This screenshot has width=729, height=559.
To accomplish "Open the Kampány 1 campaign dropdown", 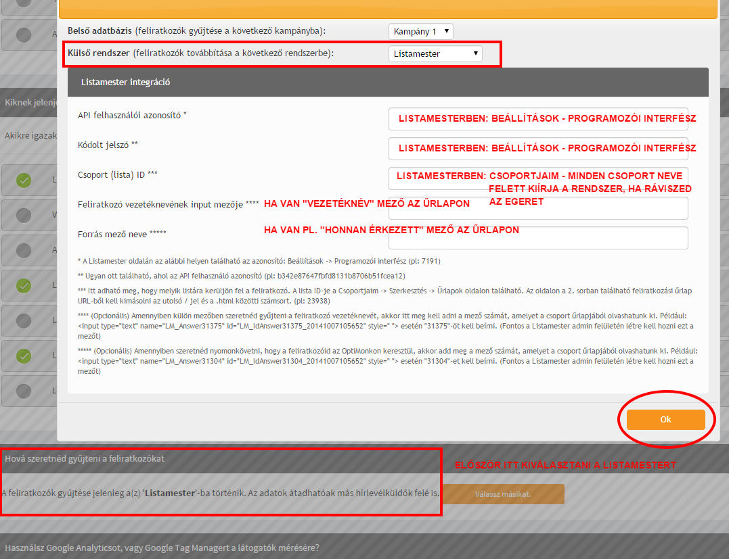I will tap(421, 32).
